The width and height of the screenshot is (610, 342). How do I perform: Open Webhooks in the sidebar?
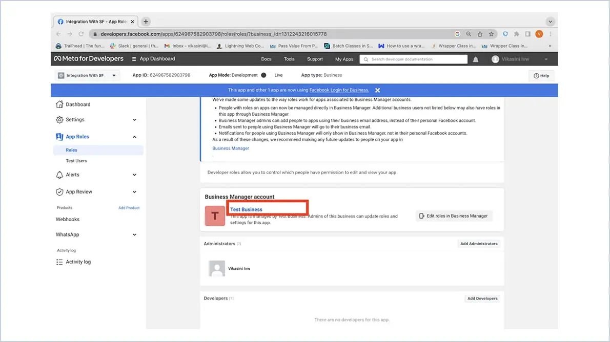[67, 220]
